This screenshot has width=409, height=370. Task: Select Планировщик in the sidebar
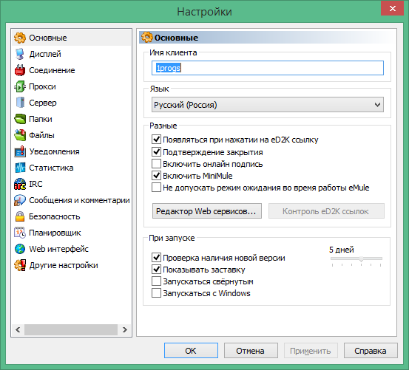[x=55, y=233]
